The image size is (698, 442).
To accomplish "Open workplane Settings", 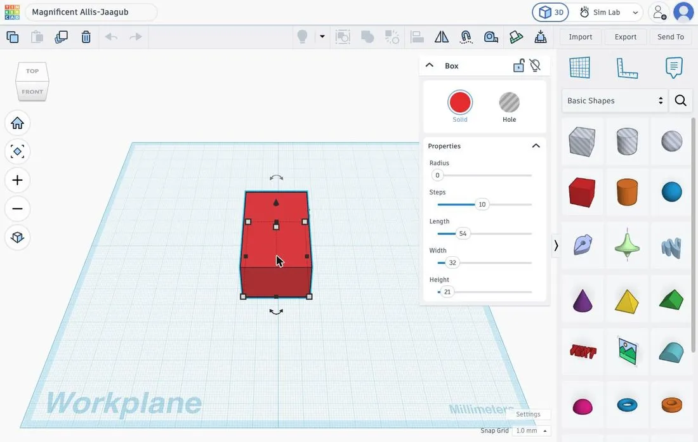I will 528,414.
